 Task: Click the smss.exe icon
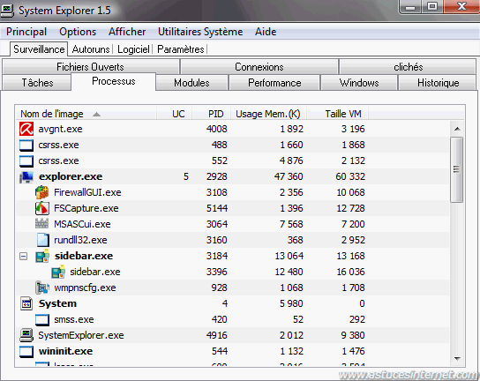coord(42,320)
